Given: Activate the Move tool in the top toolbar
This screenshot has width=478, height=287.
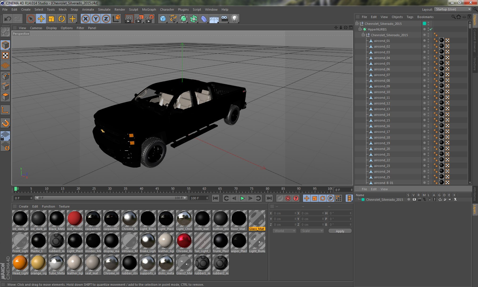Looking at the screenshot, I should pos(41,19).
